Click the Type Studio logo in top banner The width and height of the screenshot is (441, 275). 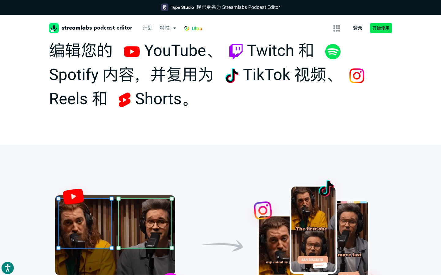click(x=164, y=7)
